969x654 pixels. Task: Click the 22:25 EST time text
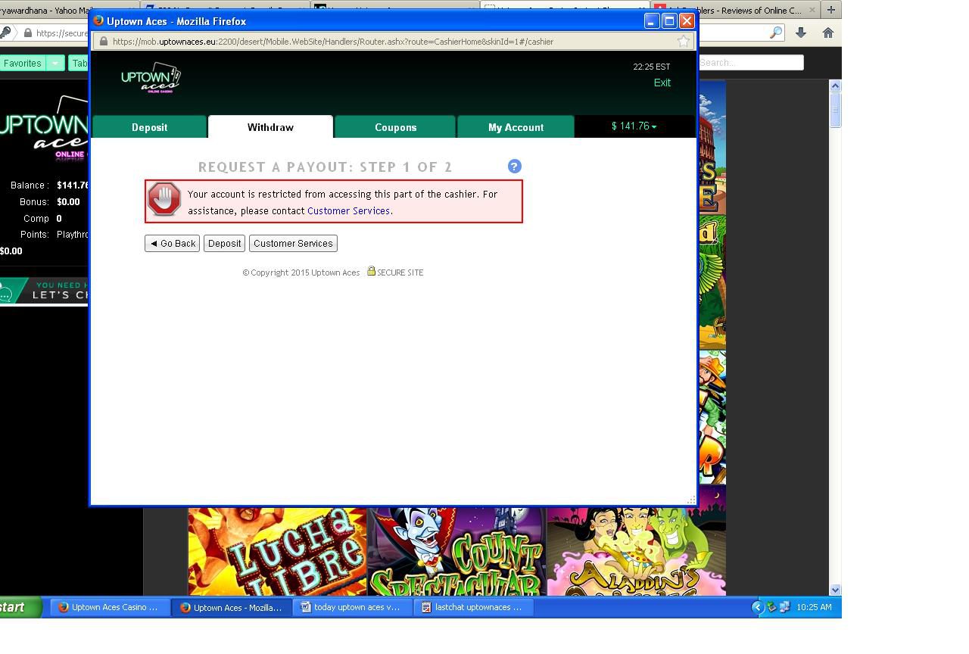pyautogui.click(x=652, y=67)
